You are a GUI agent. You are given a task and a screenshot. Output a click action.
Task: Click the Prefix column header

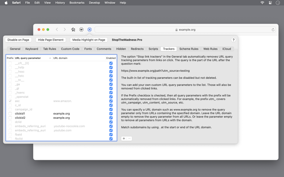(x=10, y=58)
